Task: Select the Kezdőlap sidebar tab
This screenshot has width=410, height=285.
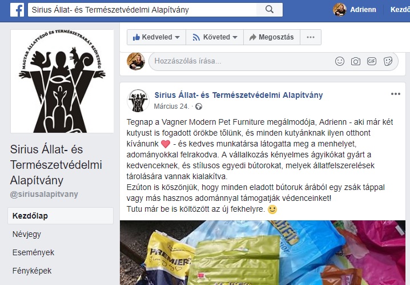Action: pos(61,216)
